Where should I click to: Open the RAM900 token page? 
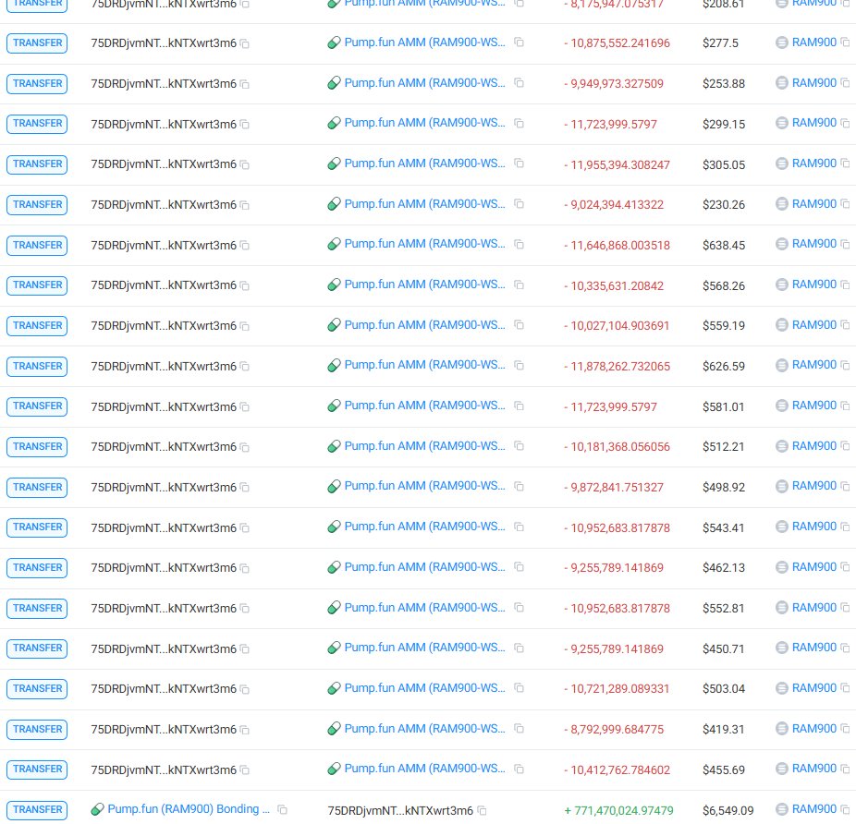click(813, 42)
